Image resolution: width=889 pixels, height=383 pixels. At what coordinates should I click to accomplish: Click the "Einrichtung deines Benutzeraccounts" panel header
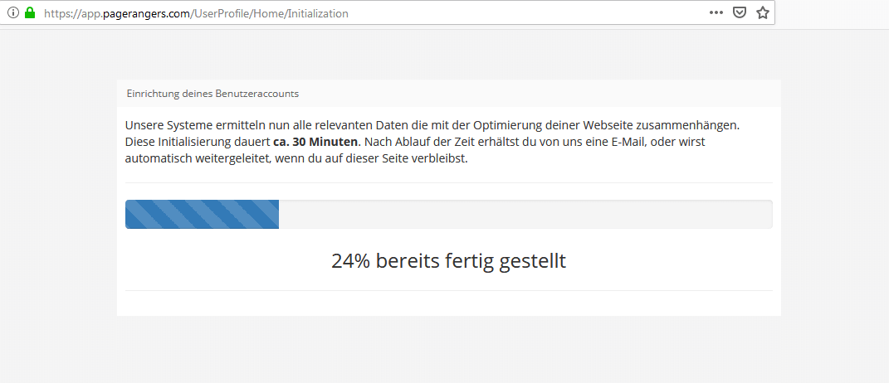pos(212,94)
